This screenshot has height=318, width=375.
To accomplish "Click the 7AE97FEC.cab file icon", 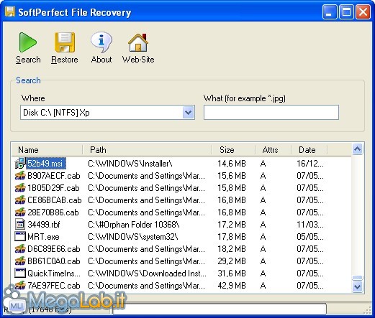I will click(20, 286).
